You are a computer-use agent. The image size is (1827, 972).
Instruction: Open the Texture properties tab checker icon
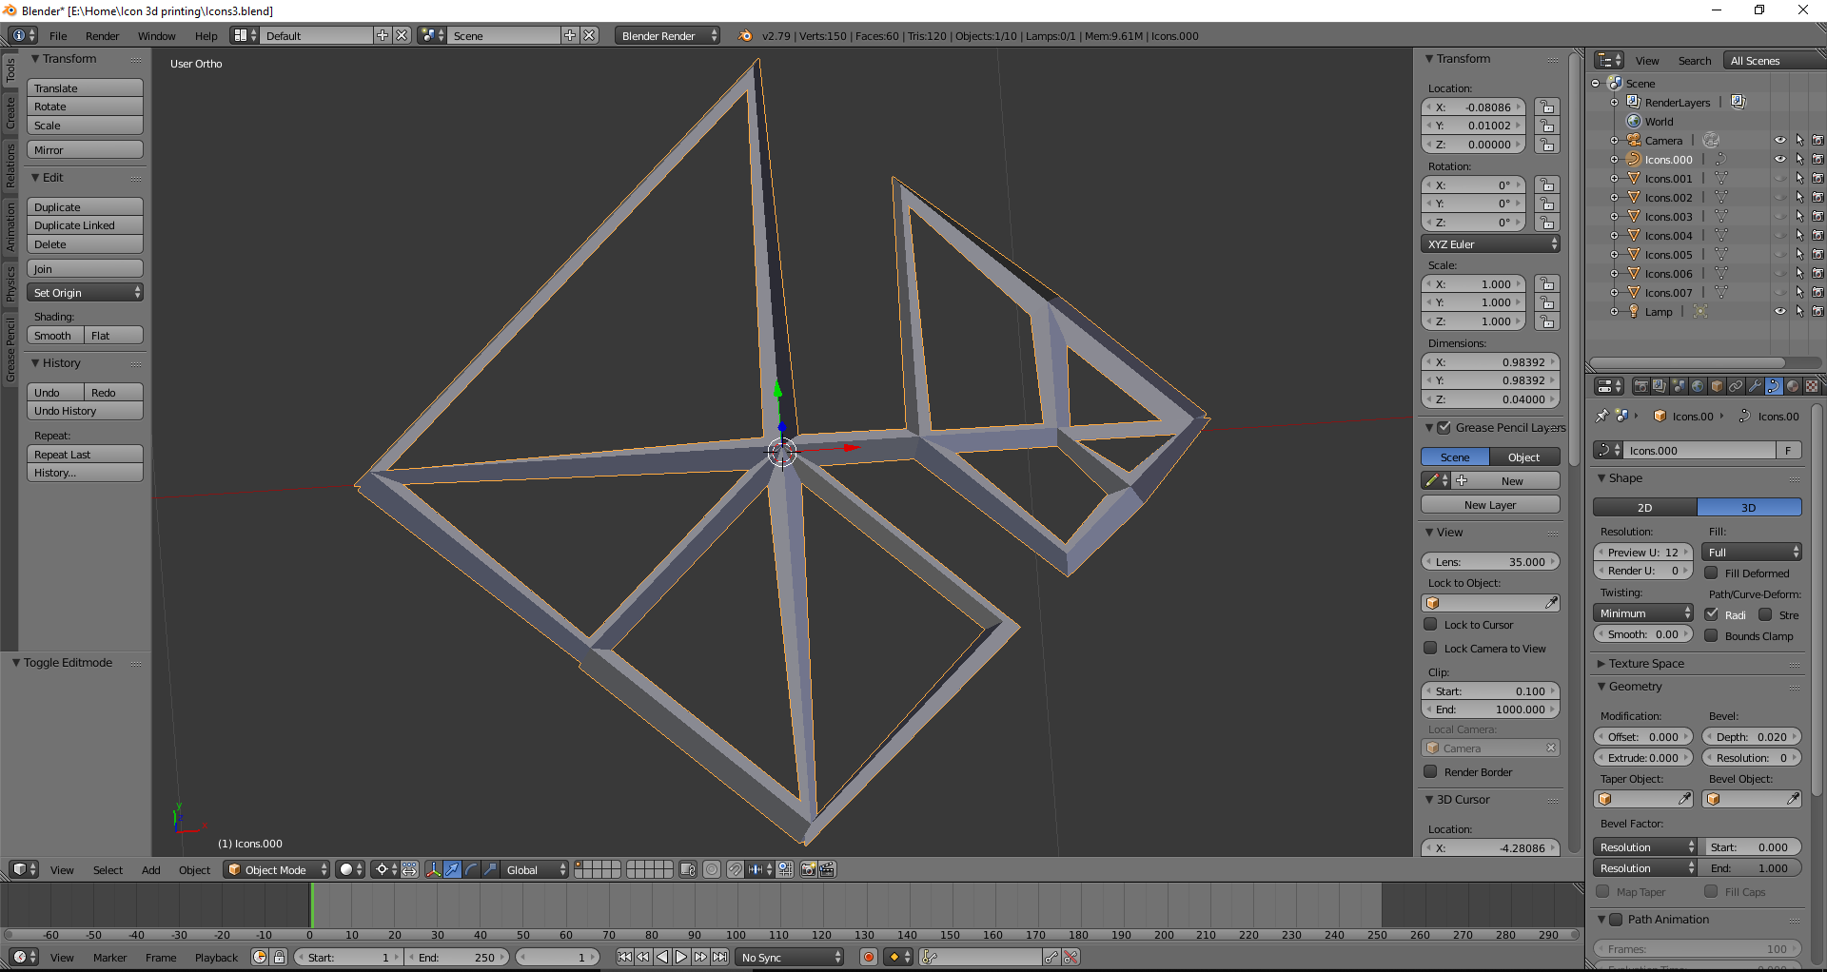point(1812,386)
